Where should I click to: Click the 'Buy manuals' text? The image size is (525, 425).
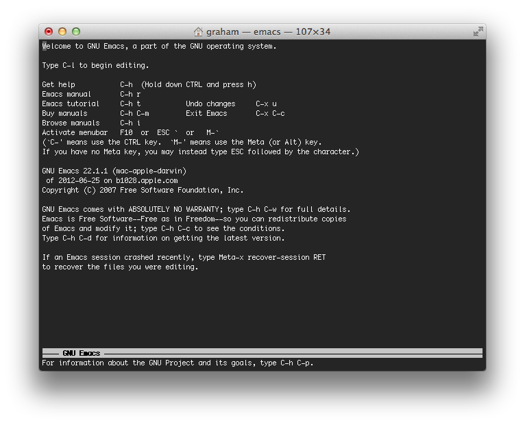point(64,113)
